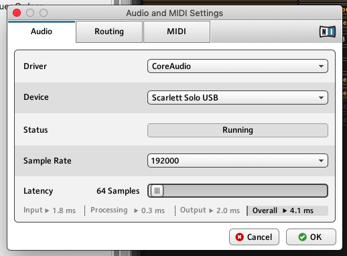
Task: Close the Audio and MIDI Settings window
Action: coord(17,13)
